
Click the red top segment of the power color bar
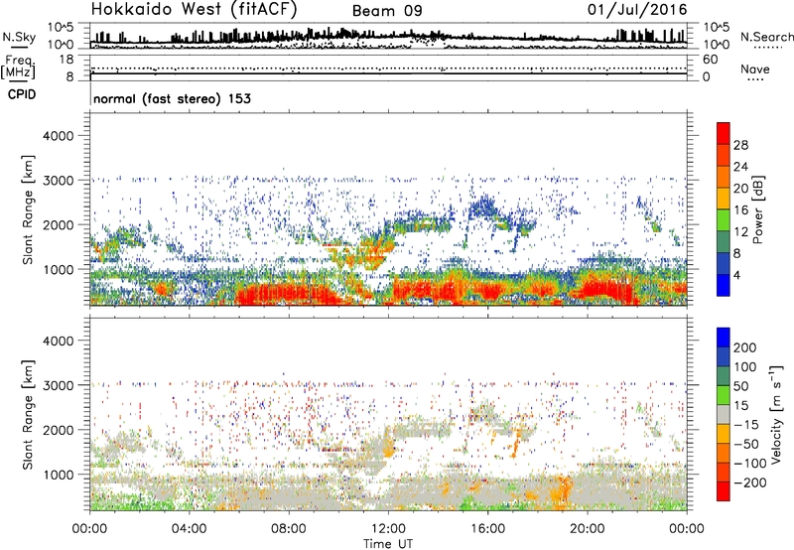point(724,133)
